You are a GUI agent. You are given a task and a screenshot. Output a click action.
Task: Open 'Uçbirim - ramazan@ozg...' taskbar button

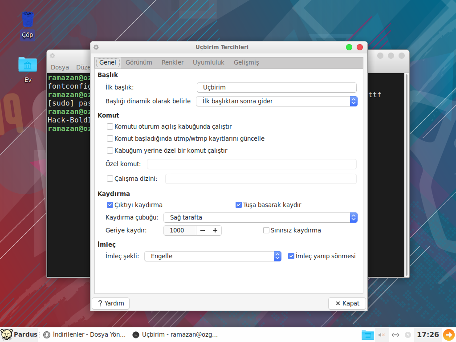(175, 335)
